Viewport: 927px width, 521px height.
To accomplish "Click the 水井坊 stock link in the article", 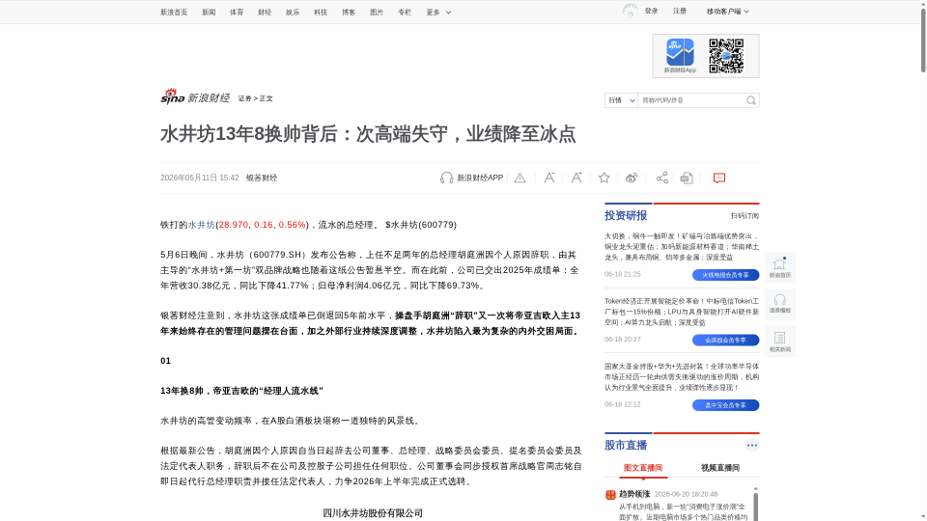I will pyautogui.click(x=202, y=225).
